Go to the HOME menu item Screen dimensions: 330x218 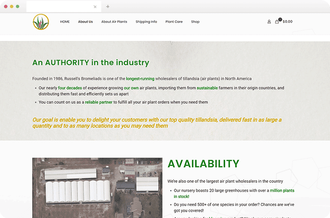[65, 22]
